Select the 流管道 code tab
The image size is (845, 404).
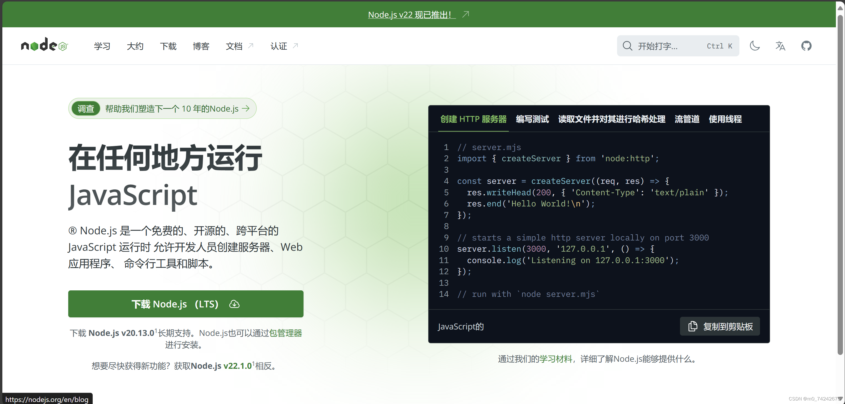pos(687,119)
